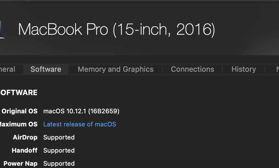The image size is (279, 168).
Task: Click the SOFTWARE section heading
Action: pyautogui.click(x=19, y=93)
